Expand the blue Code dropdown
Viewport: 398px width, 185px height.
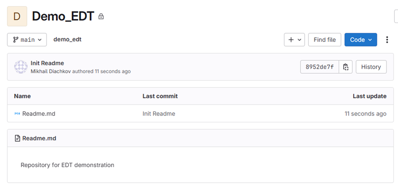[x=361, y=40]
